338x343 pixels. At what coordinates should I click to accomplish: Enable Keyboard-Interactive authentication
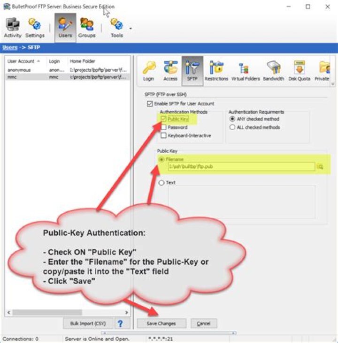[x=163, y=135]
